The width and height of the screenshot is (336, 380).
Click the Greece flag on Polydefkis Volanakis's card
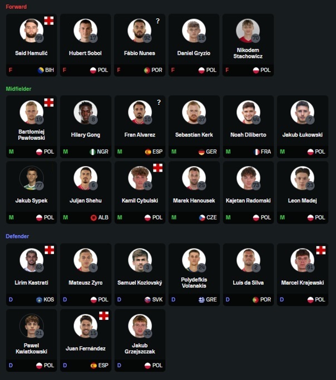tap(201, 300)
